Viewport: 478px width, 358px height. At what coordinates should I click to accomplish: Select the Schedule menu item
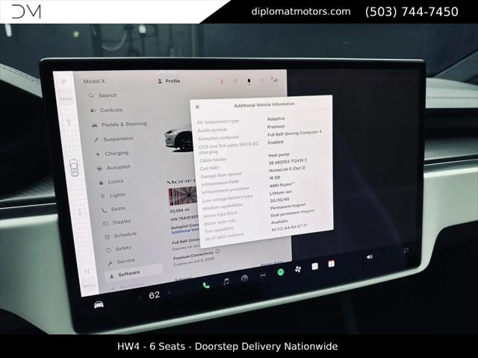[121, 235]
